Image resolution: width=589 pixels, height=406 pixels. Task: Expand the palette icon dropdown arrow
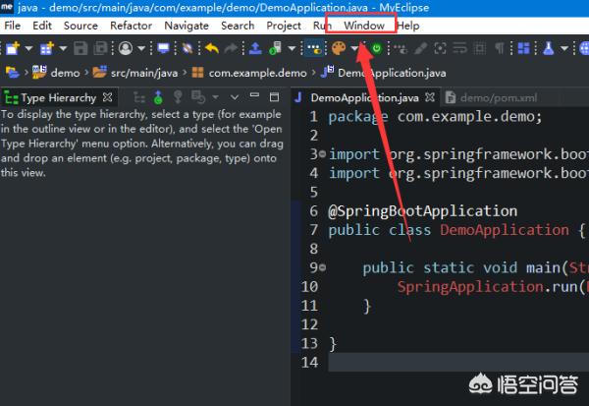pyautogui.click(x=353, y=47)
